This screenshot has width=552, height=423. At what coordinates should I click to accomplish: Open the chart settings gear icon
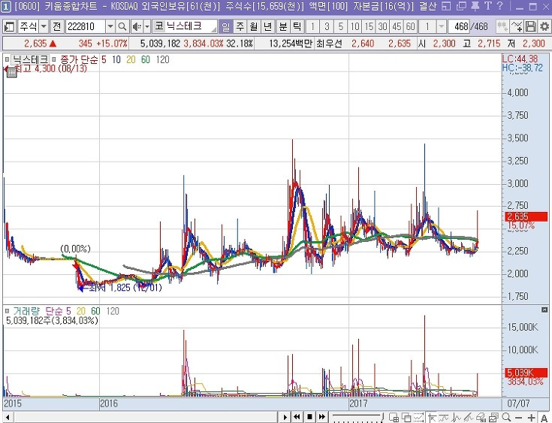pos(544,26)
